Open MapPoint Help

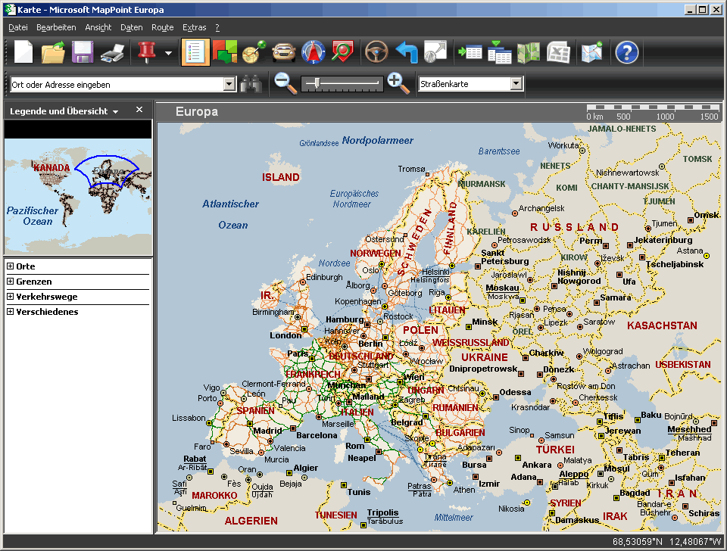[x=626, y=51]
